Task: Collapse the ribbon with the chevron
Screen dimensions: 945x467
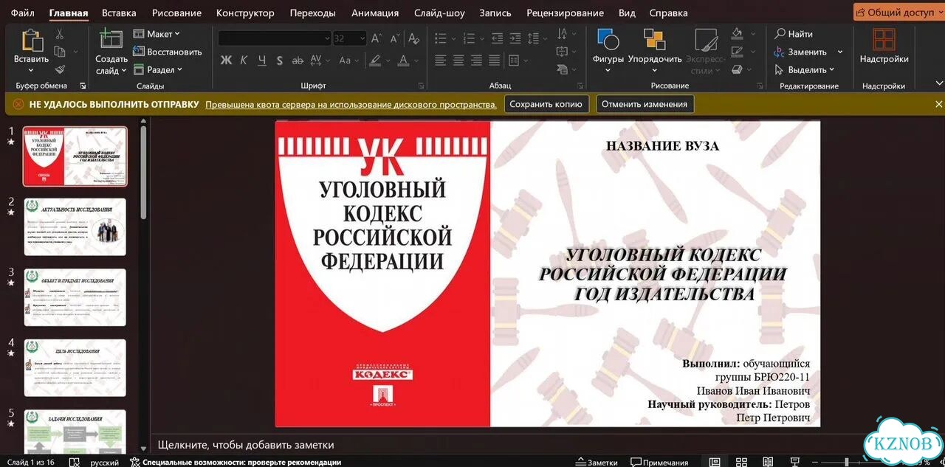Action: click(x=939, y=83)
